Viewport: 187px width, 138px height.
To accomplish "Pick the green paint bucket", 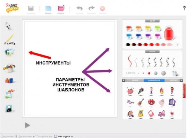I will pos(158,29).
